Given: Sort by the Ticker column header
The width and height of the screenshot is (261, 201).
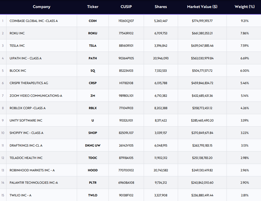Looking at the screenshot, I should pyautogui.click(x=93, y=7).
